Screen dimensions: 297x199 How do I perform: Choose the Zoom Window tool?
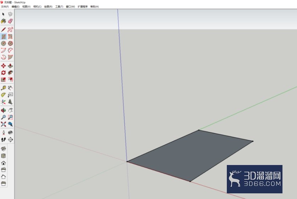10,117
